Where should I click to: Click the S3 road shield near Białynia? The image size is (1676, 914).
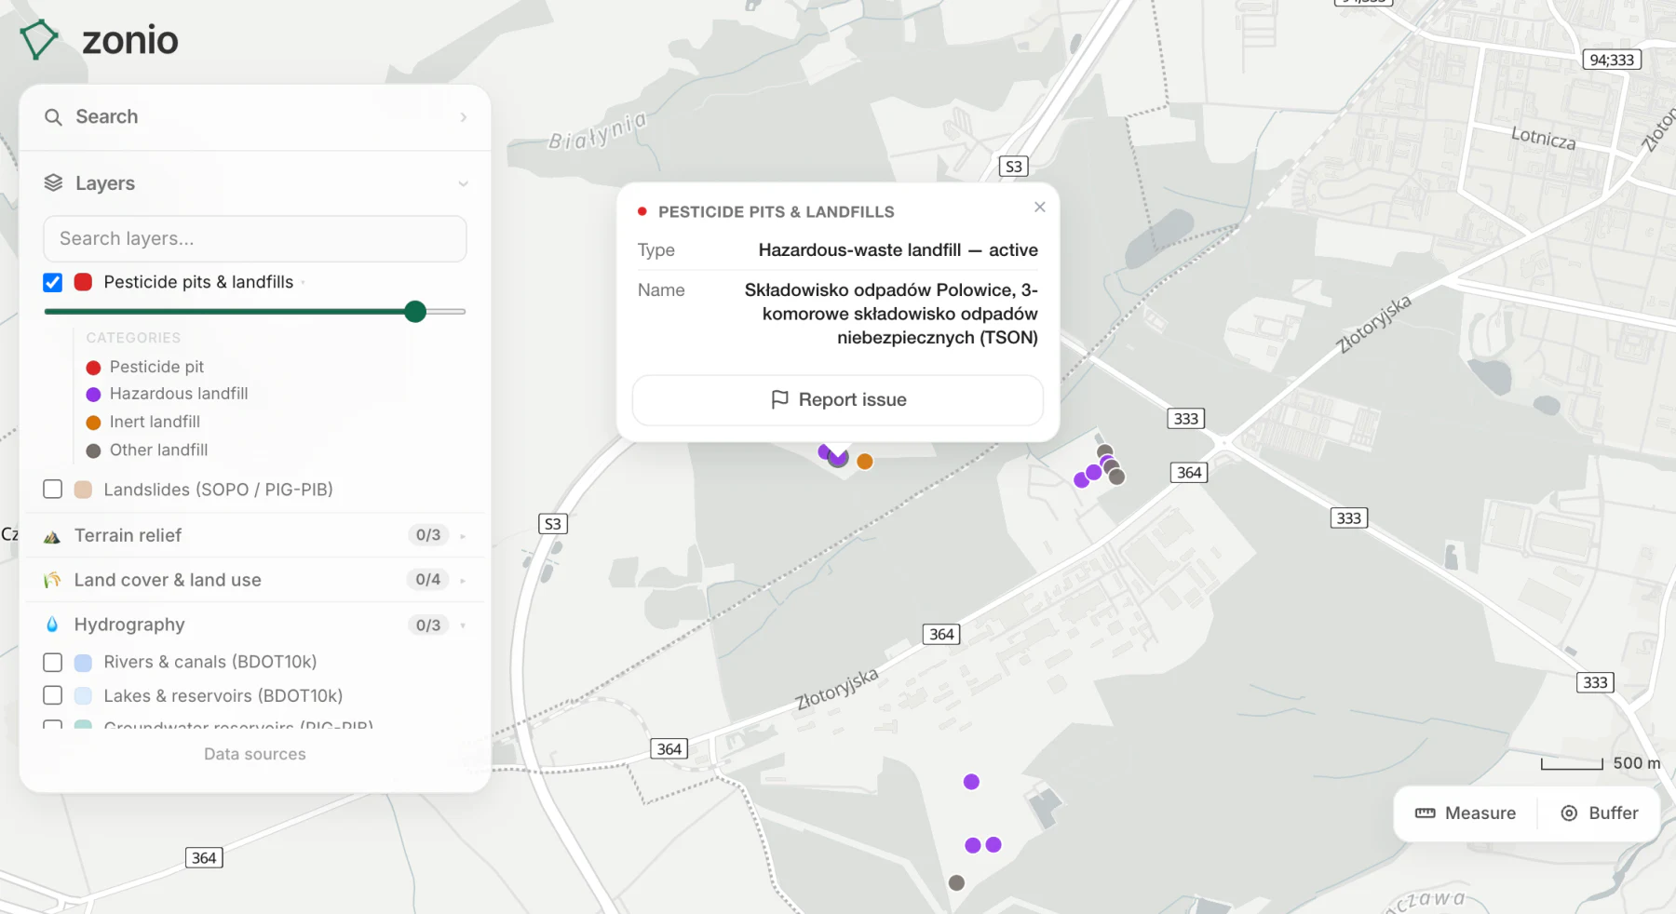click(1013, 167)
